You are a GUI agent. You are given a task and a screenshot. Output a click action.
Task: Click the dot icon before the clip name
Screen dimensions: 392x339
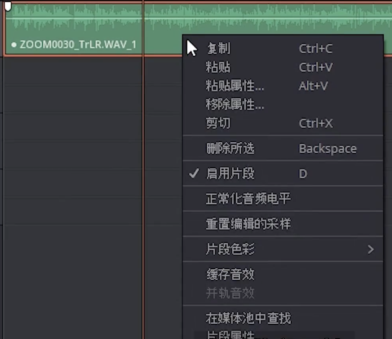14,45
